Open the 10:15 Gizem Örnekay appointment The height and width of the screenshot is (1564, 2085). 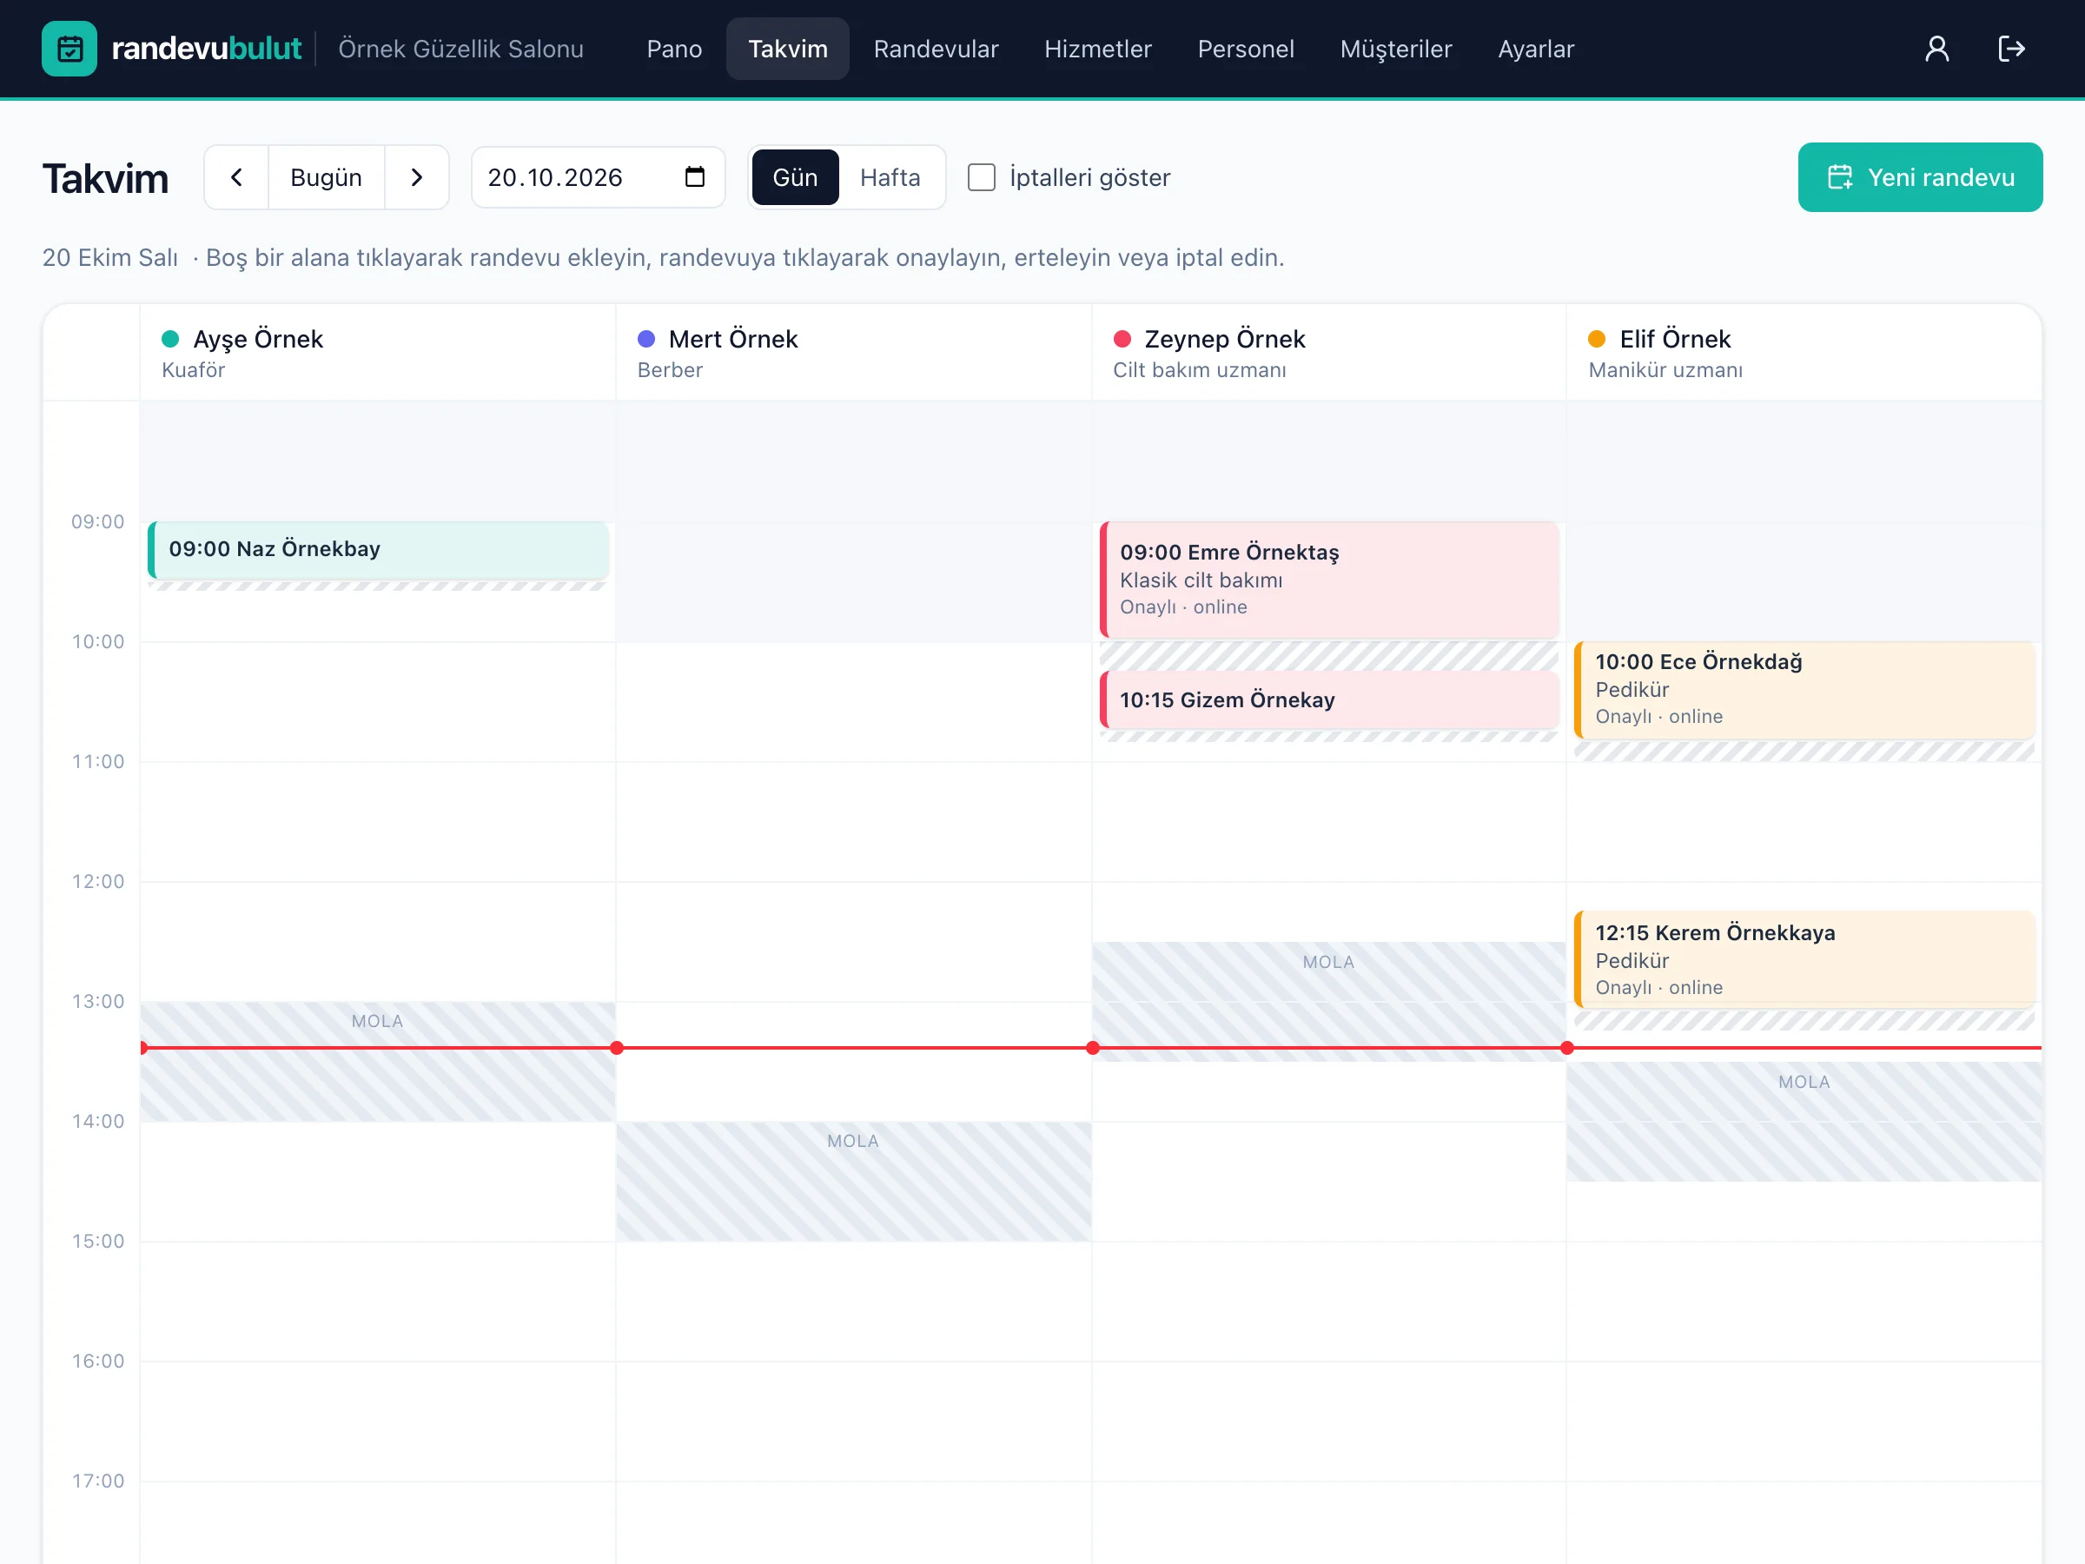[1329, 700]
